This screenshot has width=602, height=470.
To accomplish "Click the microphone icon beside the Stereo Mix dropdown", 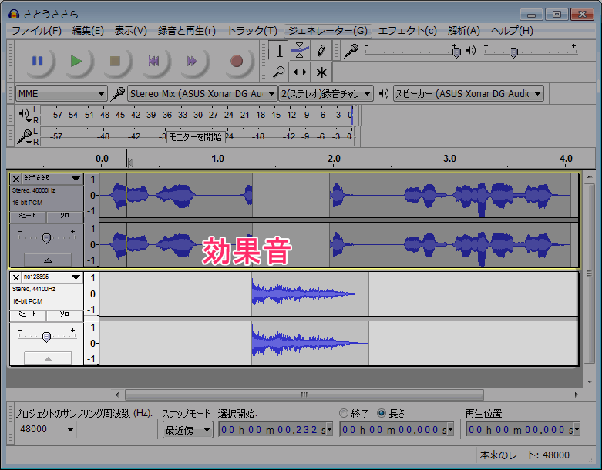I will [x=118, y=94].
